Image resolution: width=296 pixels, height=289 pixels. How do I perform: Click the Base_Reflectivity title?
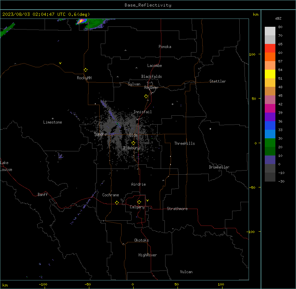tap(148, 5)
